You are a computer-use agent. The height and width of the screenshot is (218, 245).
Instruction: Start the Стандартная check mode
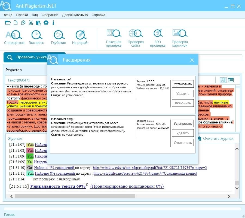[14, 38]
